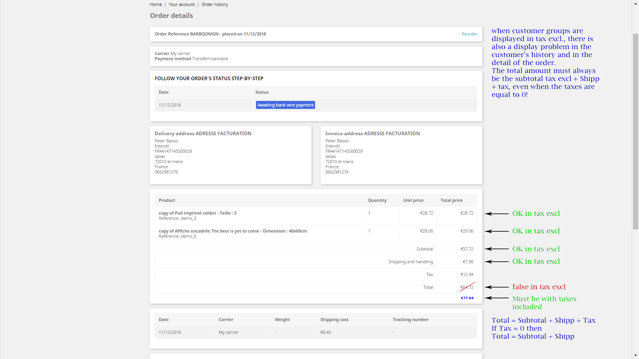Click the Reorder link

(x=470, y=34)
